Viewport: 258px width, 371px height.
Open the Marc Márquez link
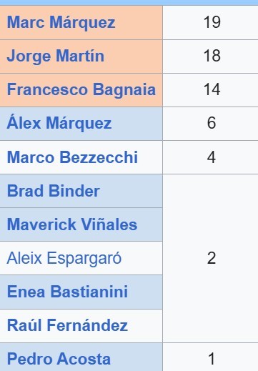click(x=61, y=23)
